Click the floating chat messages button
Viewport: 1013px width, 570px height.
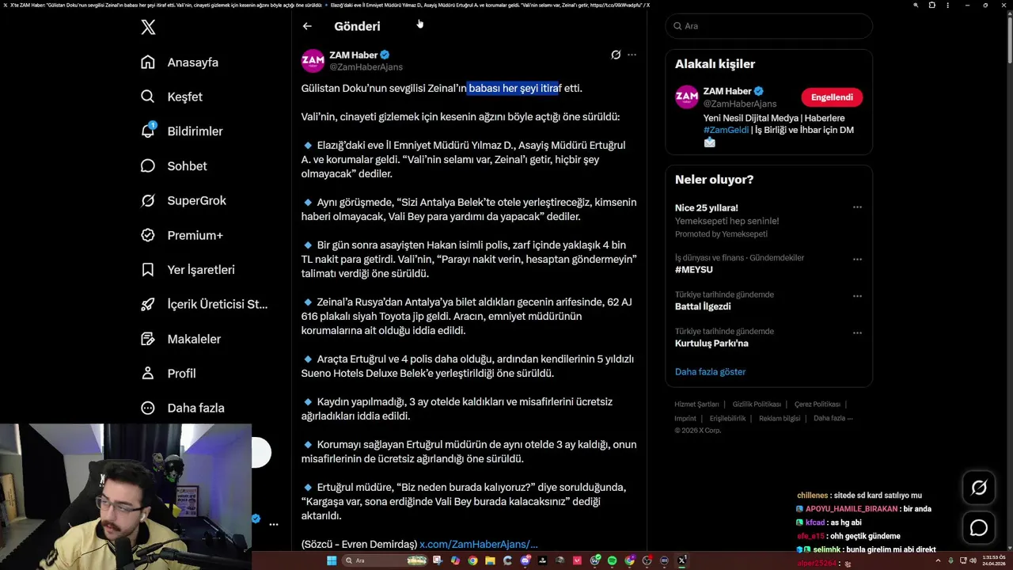coord(979,528)
